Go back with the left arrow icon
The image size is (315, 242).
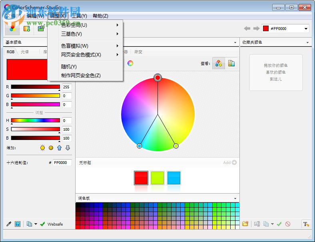pos(247,28)
